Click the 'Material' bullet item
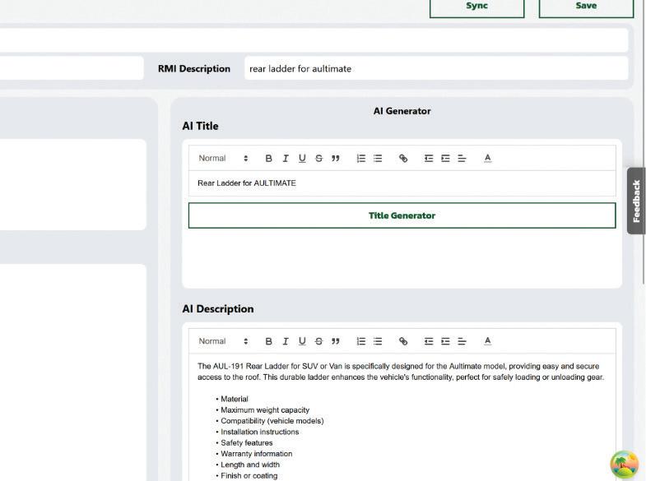The image size is (646, 481). [234, 399]
